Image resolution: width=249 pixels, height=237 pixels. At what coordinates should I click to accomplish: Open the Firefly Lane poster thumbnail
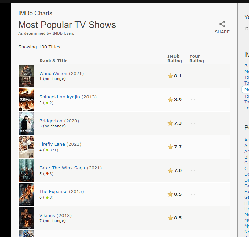(26, 147)
